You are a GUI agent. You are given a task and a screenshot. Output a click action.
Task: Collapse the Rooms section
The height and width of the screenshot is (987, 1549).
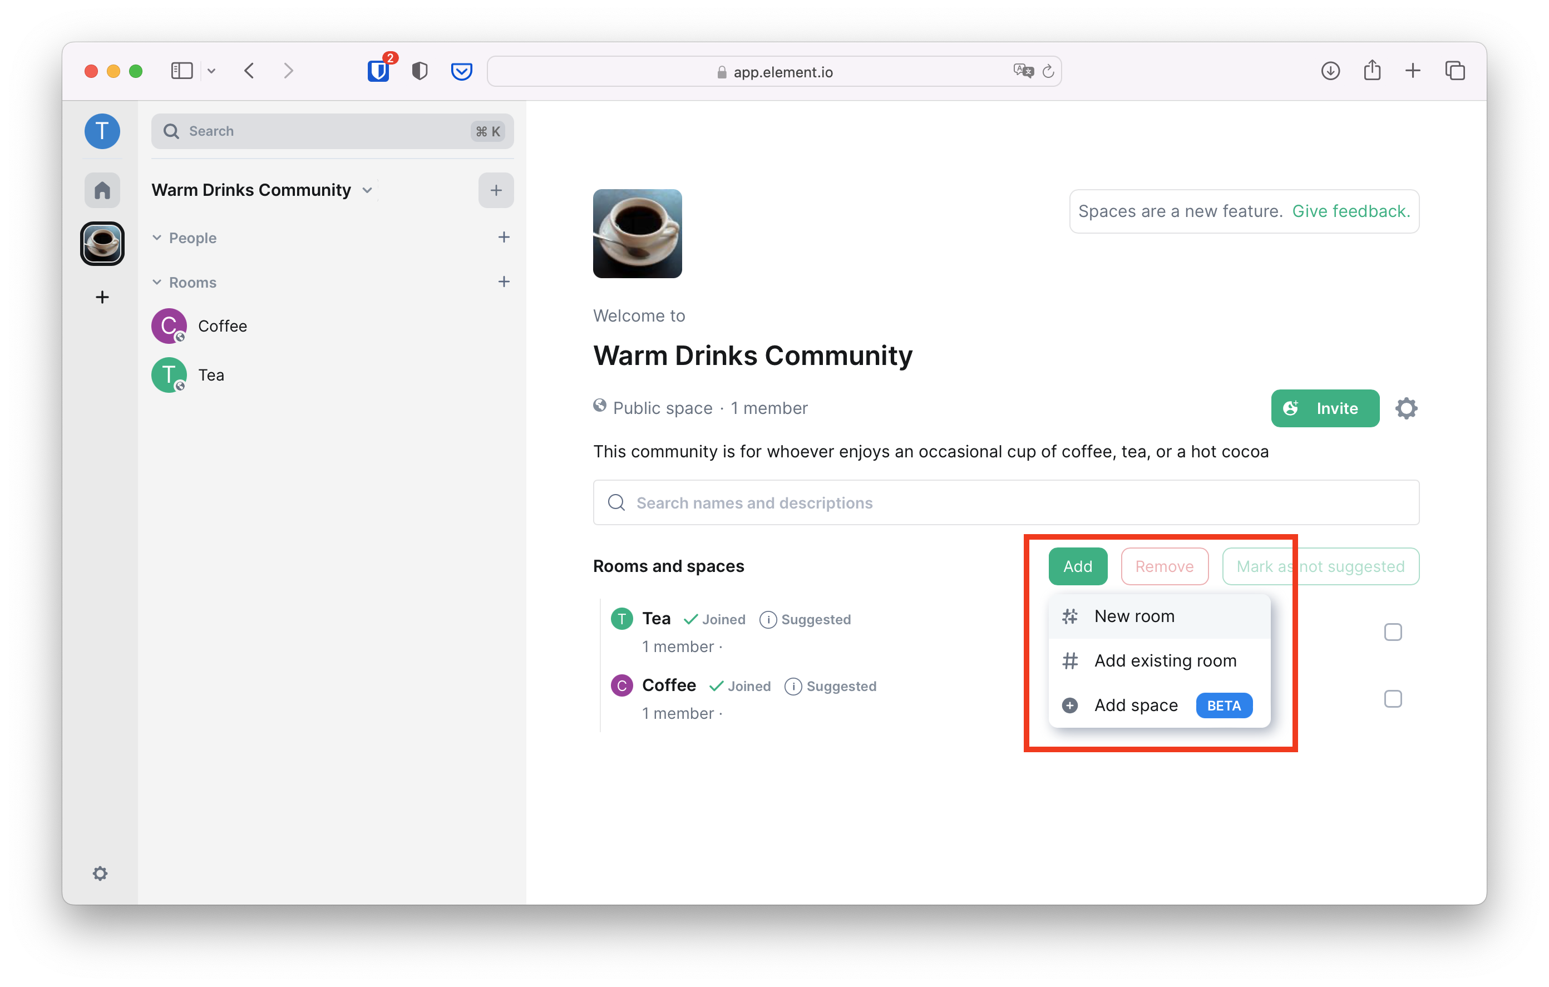click(x=157, y=283)
